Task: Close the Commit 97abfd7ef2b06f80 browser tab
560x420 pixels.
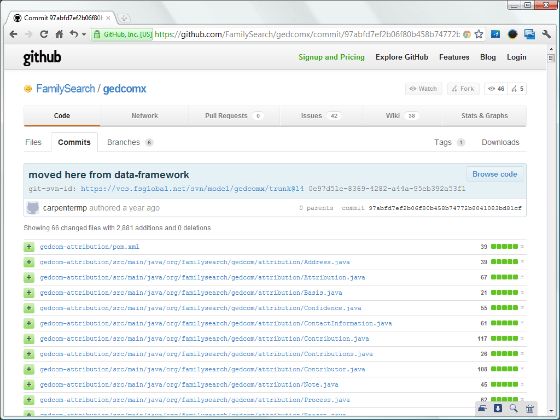Action: click(108, 18)
